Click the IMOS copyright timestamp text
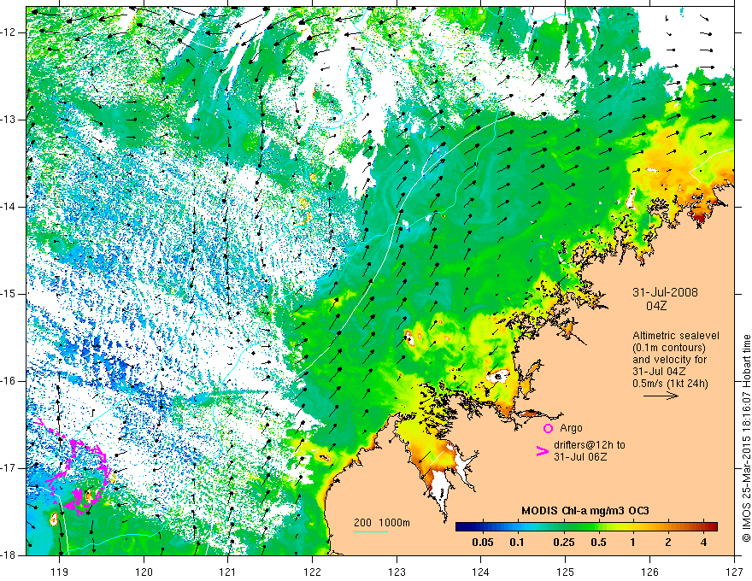This screenshot has height=581, width=752. (746, 438)
